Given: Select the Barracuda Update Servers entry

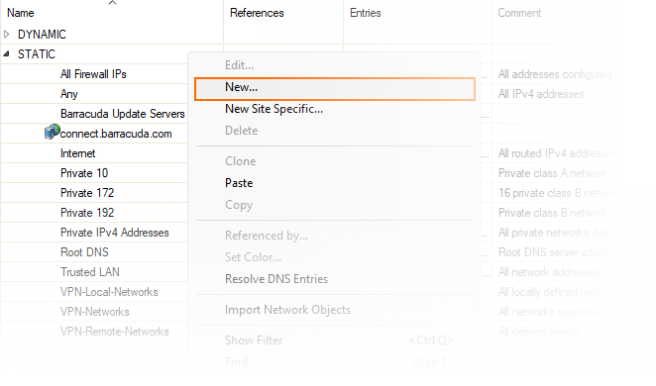Looking at the screenshot, I should point(123,114).
